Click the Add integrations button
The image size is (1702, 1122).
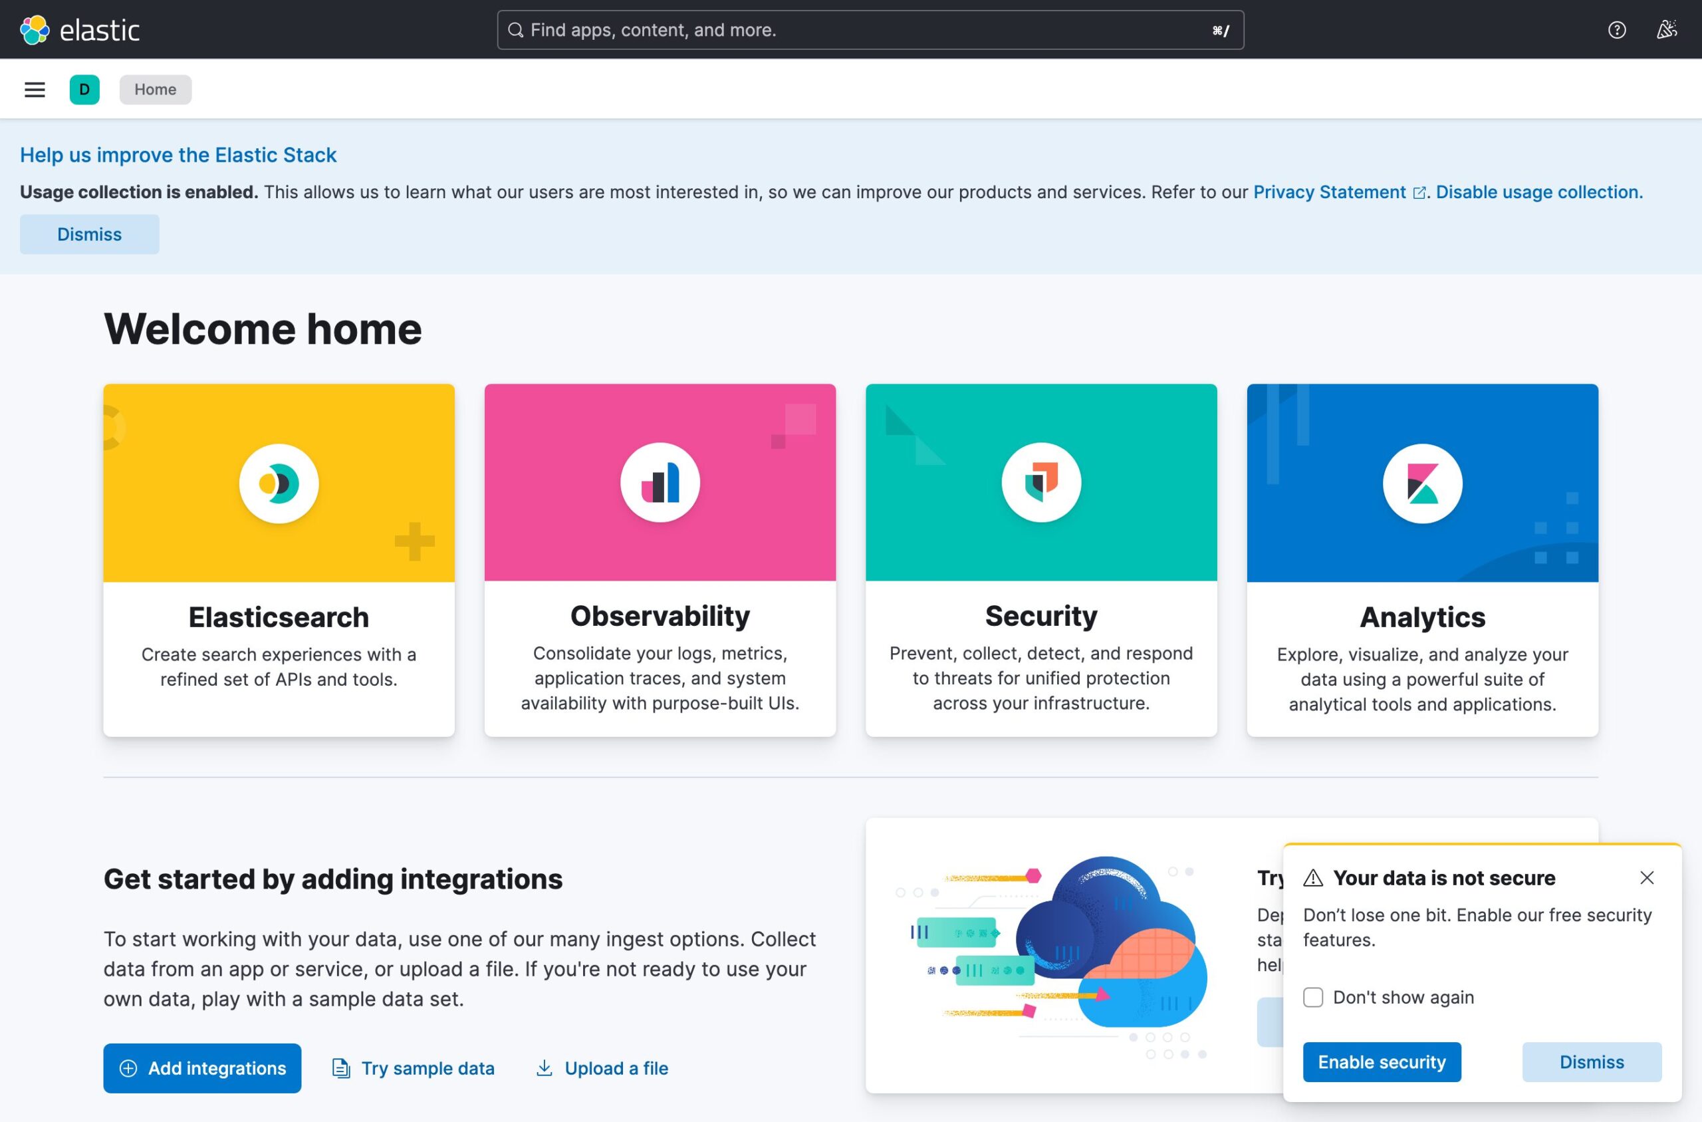[x=202, y=1068]
